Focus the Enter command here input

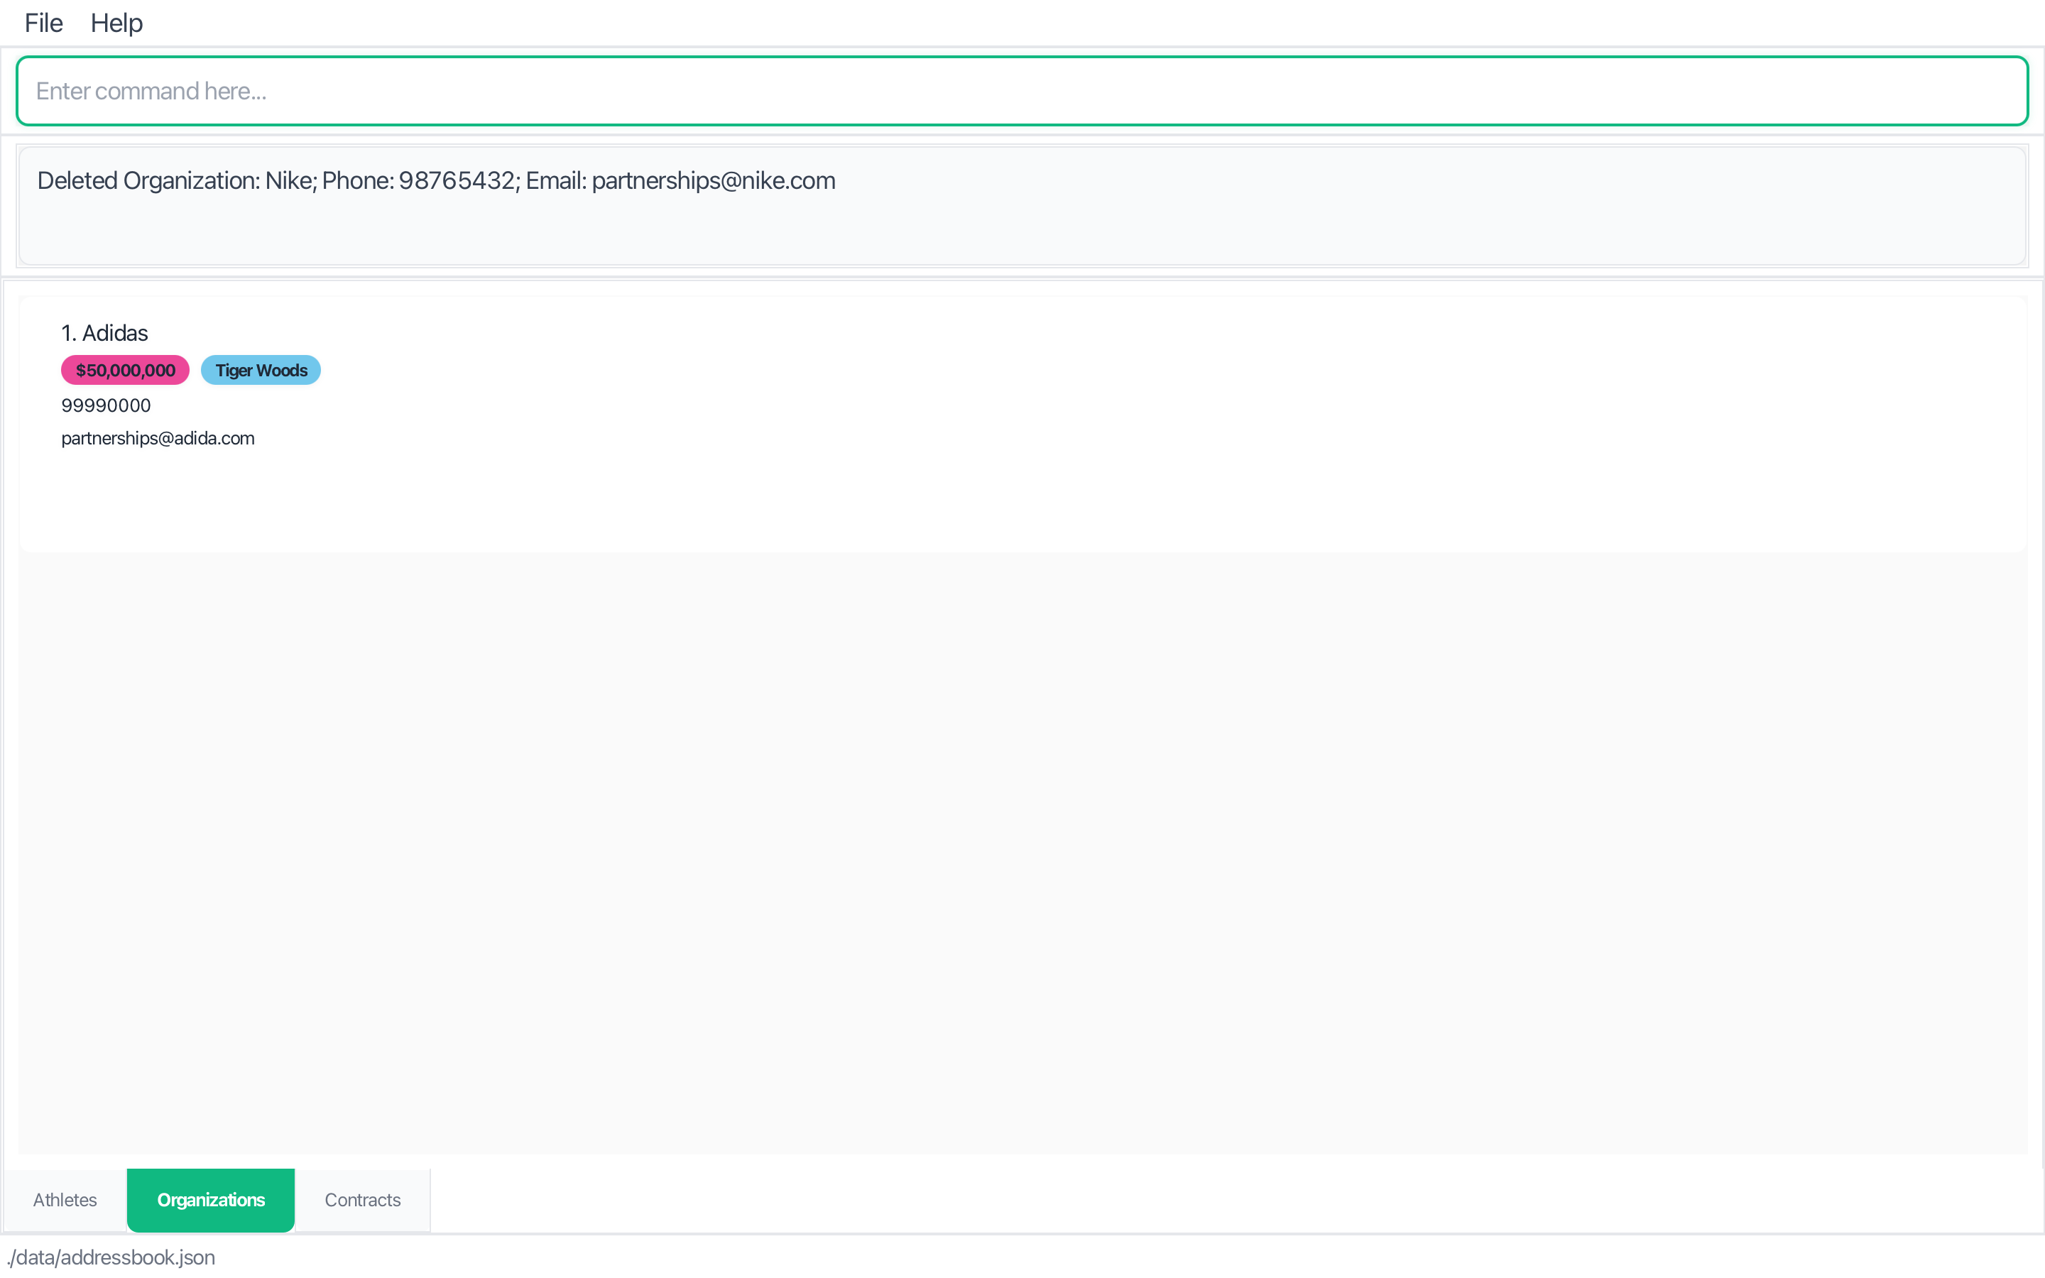coord(1021,92)
